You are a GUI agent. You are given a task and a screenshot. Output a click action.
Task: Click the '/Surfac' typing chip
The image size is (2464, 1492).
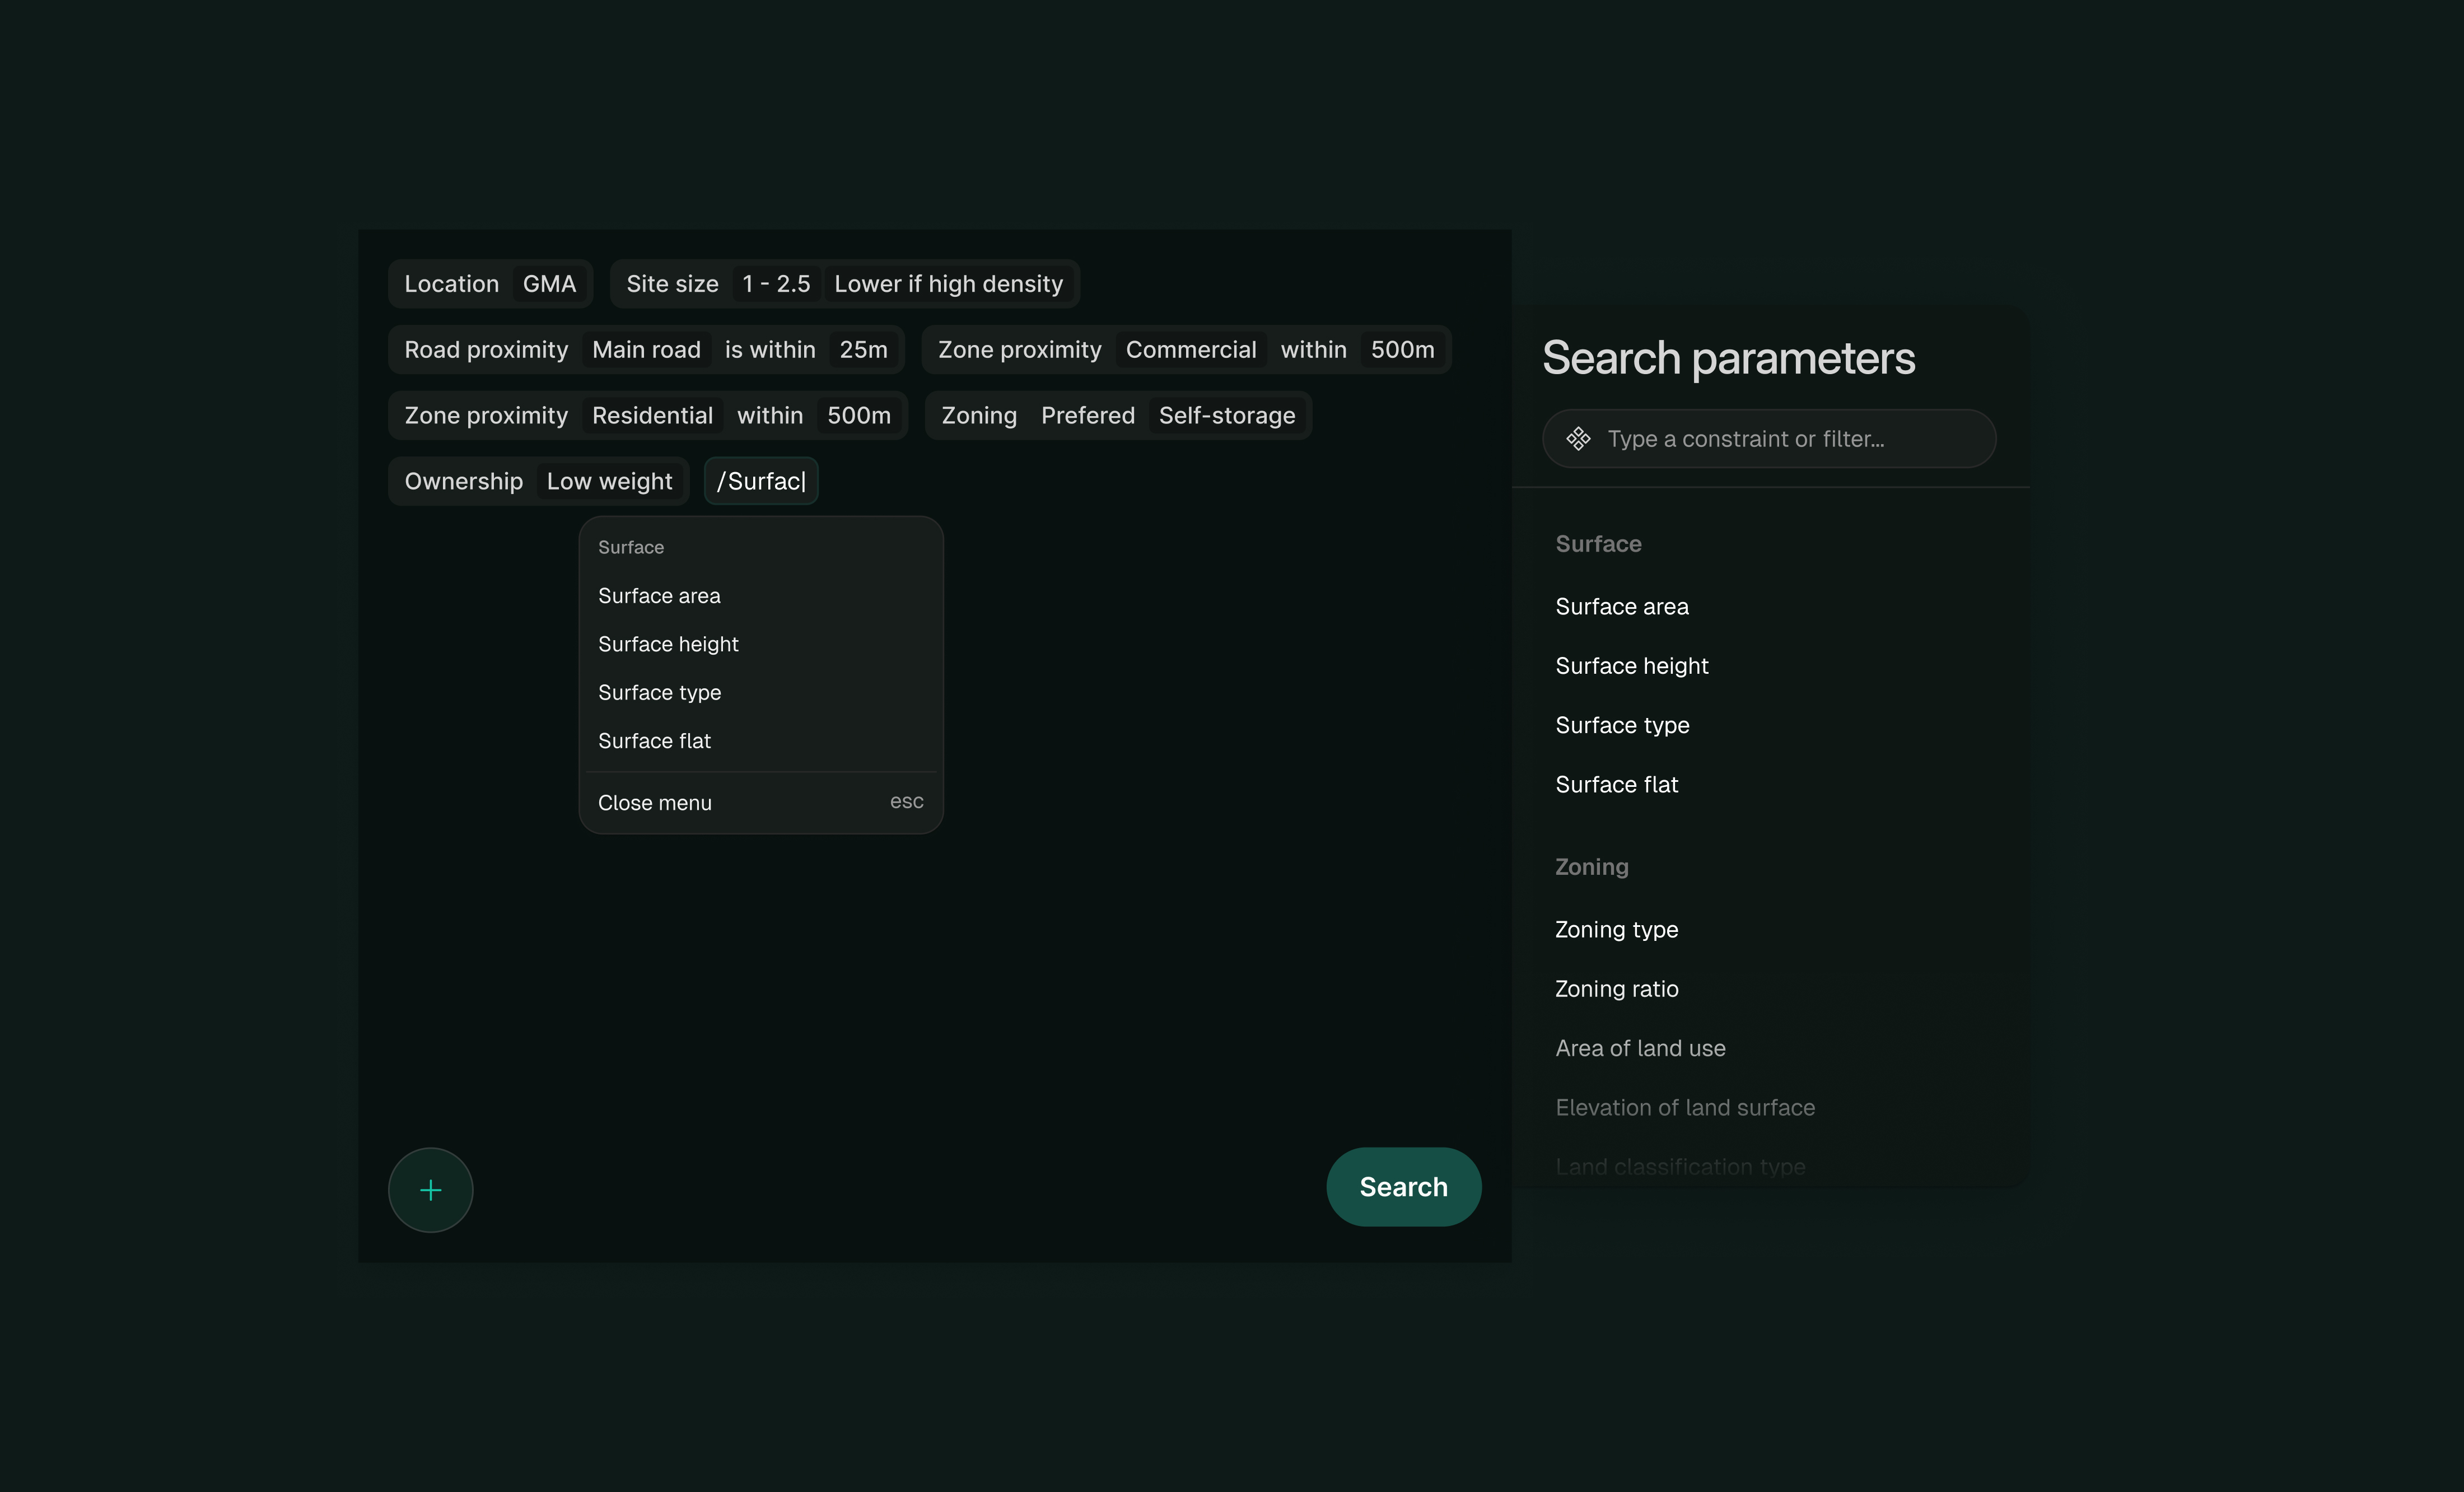[761, 481]
